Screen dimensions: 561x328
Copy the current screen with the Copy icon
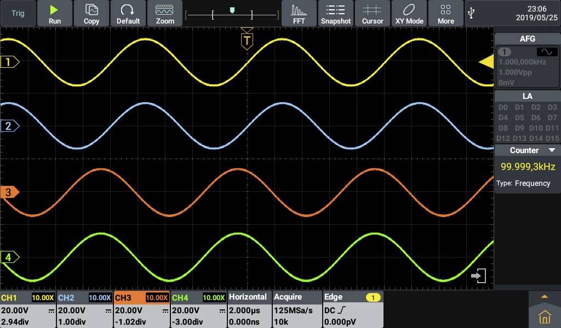[x=91, y=13]
